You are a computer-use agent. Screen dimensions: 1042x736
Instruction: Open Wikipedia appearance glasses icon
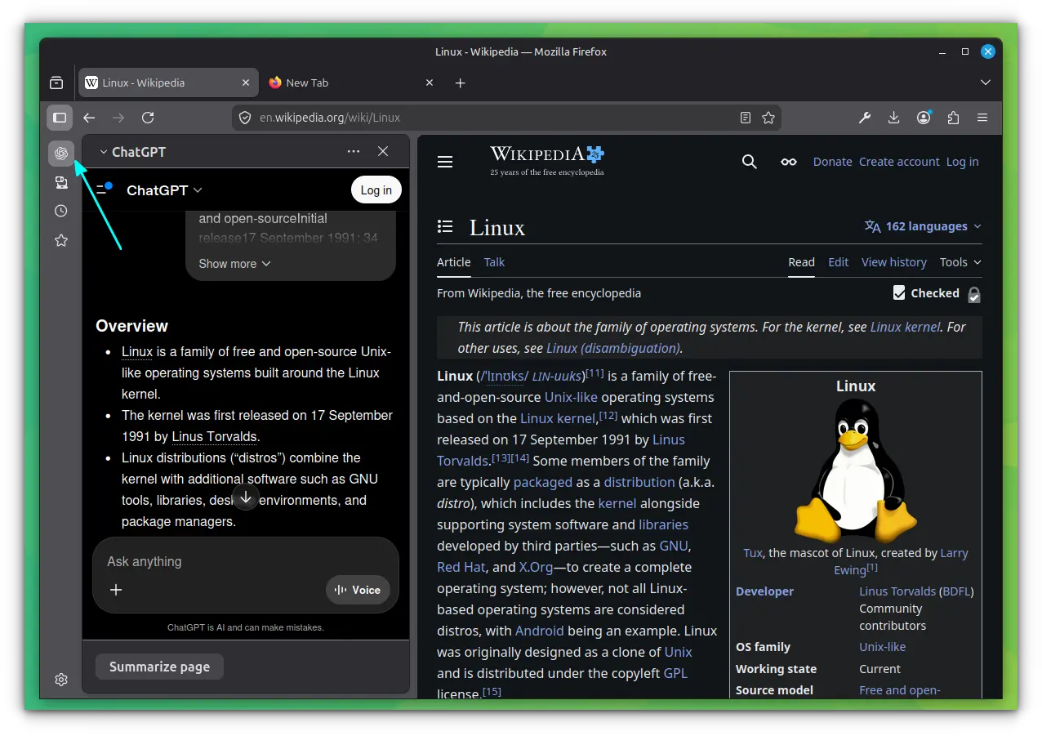pyautogui.click(x=788, y=162)
